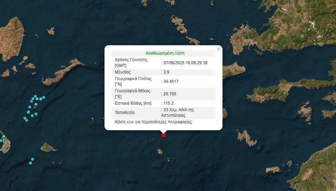
Task: Click the northernmost cyan marker in the cluster
Action: 35,96
